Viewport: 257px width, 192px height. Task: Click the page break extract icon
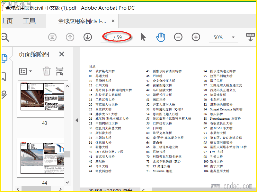[x=60, y=71]
